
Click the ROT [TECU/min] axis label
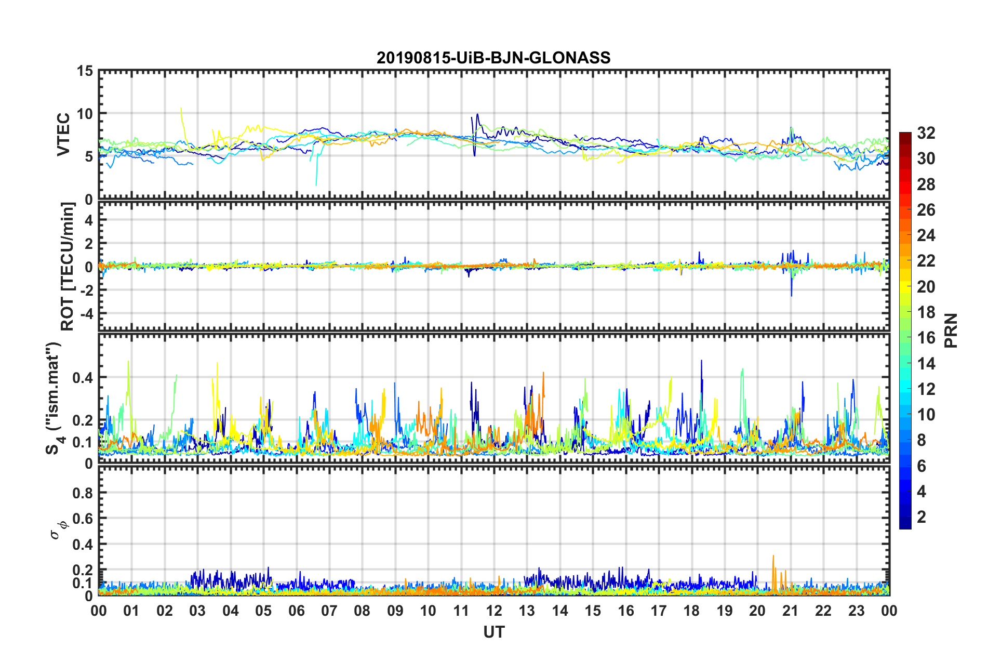68,267
